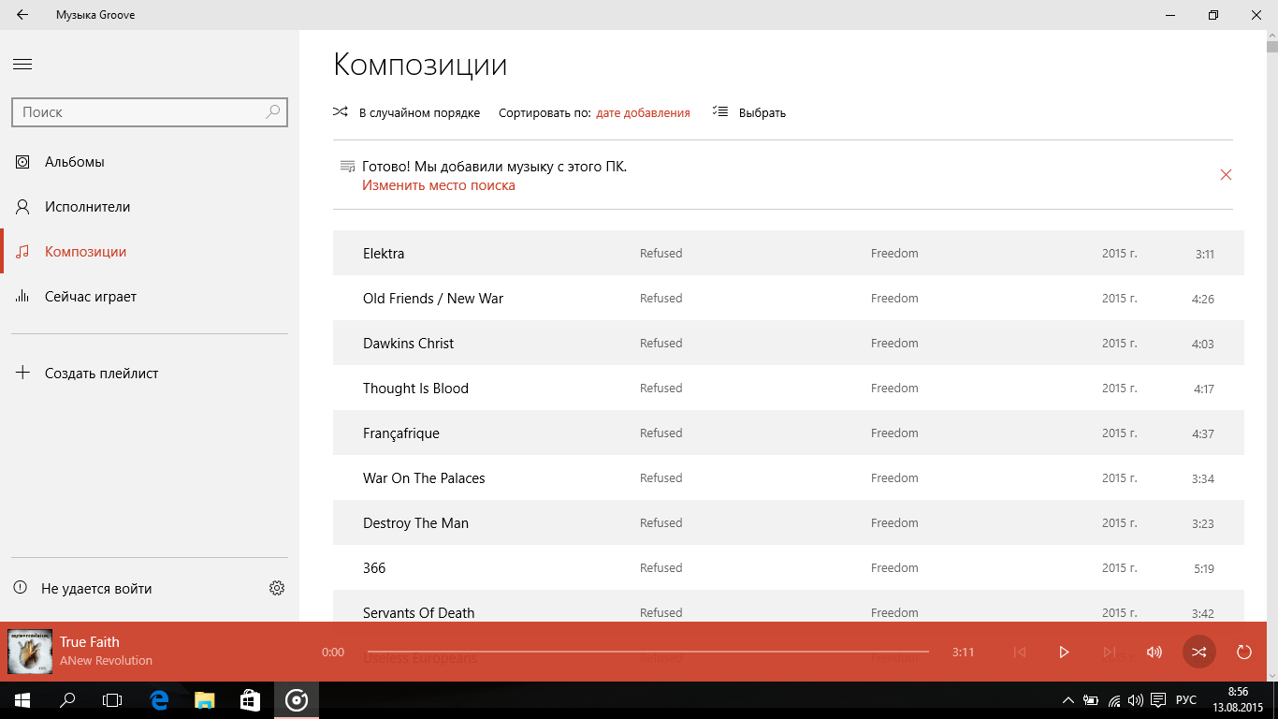This screenshot has width=1278, height=719.
Task: Show hidden system tray icons
Action: (1068, 700)
